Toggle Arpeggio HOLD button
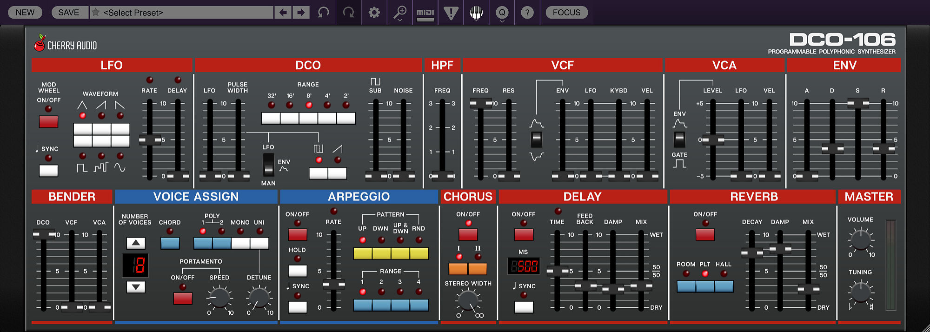This screenshot has width=930, height=332. click(297, 271)
